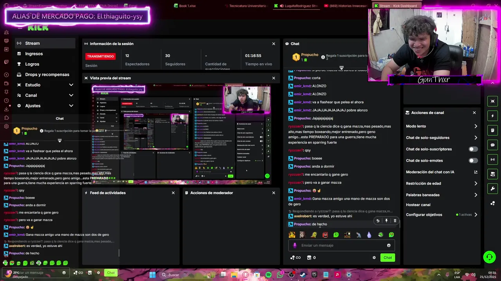
Task: Insert the green recycle arrows emote
Action: coord(380,235)
